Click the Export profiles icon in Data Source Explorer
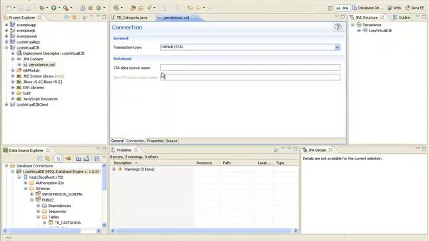The width and height of the screenshot is (429, 241). point(86,159)
